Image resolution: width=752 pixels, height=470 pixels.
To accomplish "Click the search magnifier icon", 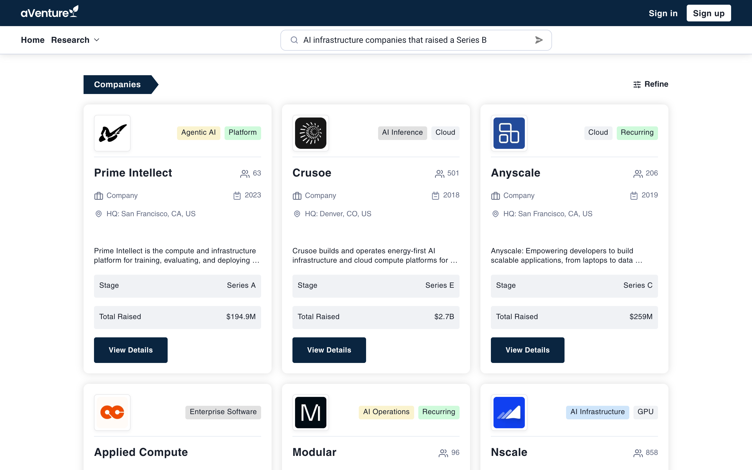I will pyautogui.click(x=294, y=40).
